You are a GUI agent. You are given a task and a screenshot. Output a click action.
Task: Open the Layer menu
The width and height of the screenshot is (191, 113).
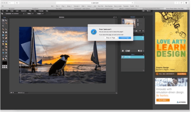click(17, 11)
